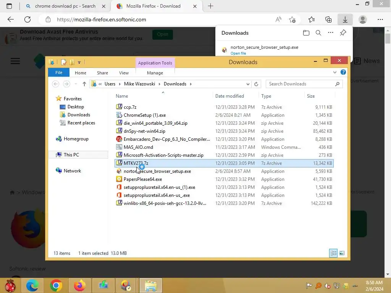This screenshot has height=293, width=391.
Task: Expand breadcrumb arrow after Mike Wazowski
Action: pyautogui.click(x=159, y=84)
